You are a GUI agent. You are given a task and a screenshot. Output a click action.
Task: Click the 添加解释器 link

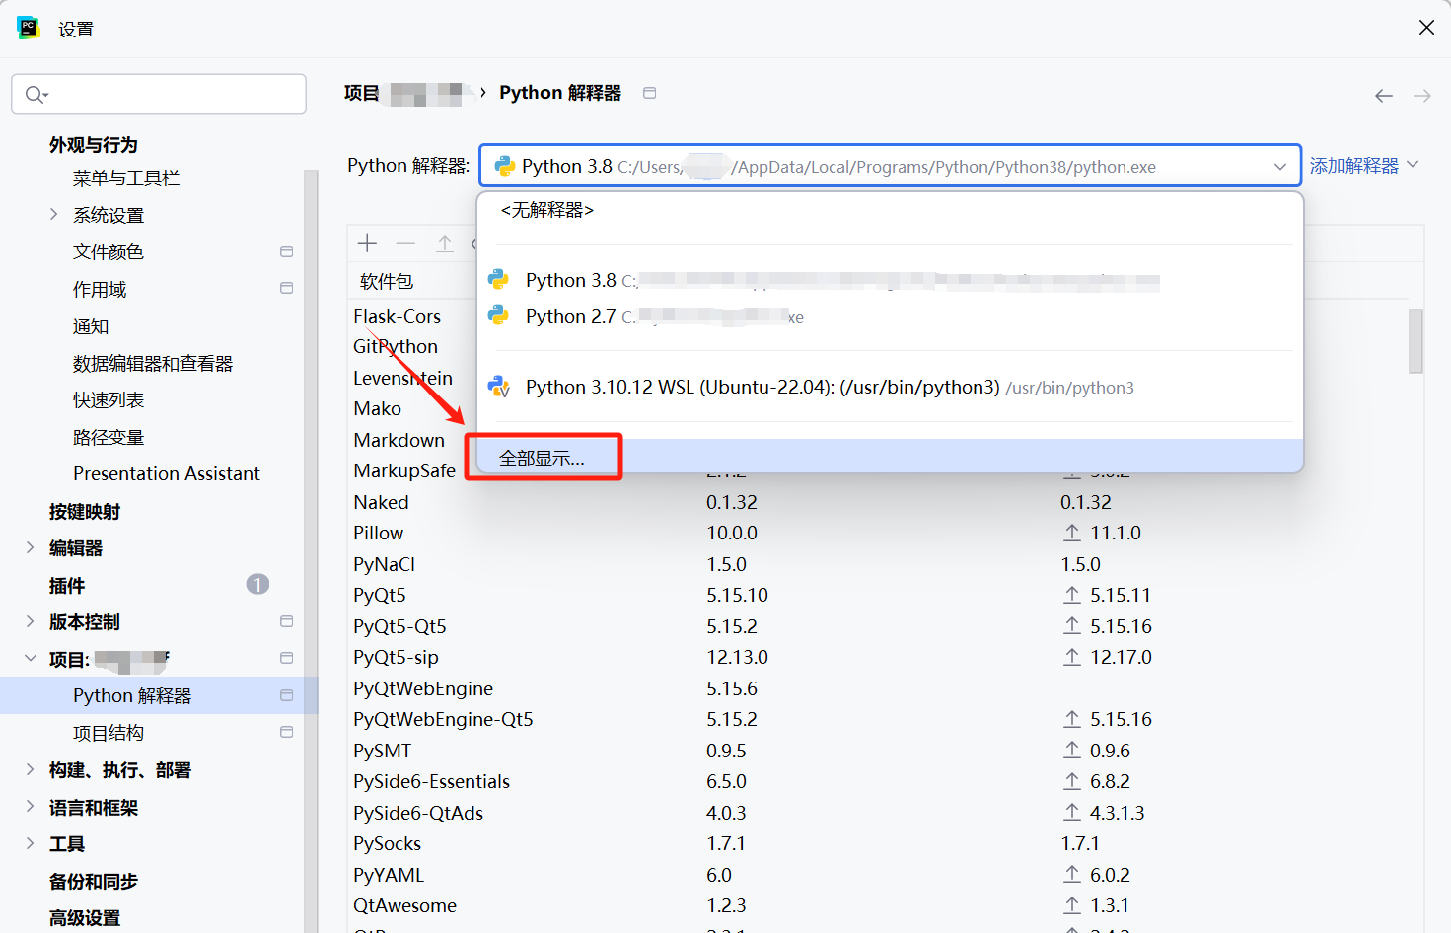pos(1354,166)
